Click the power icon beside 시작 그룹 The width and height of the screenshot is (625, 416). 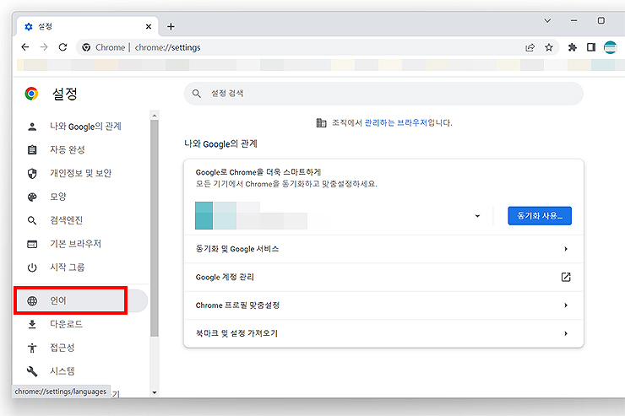point(32,267)
